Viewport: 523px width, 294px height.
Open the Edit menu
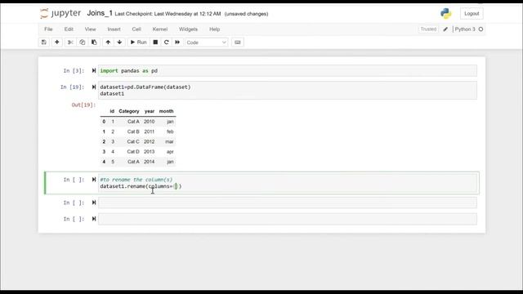point(69,29)
